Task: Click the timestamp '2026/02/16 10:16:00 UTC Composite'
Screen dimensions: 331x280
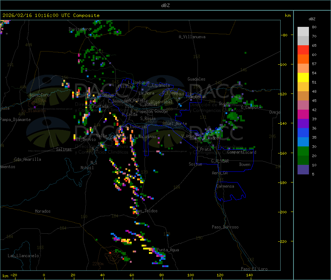Action: [51, 15]
